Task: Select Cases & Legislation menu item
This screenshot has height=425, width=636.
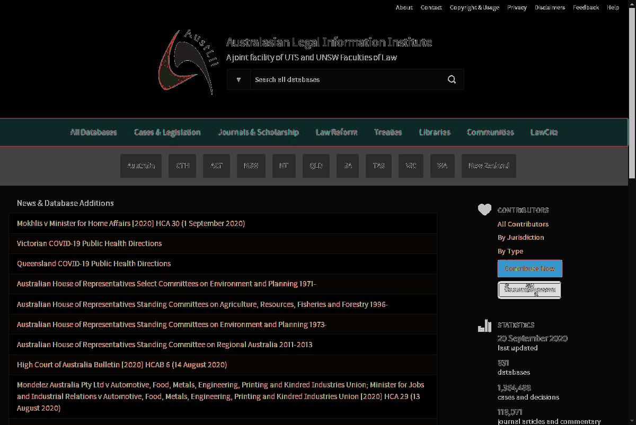Action: [x=167, y=132]
